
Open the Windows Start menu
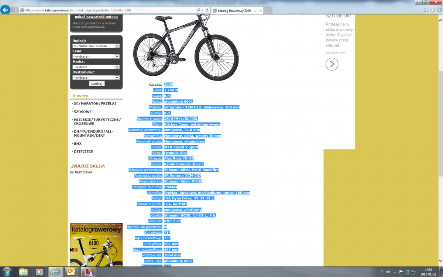(x=7, y=271)
